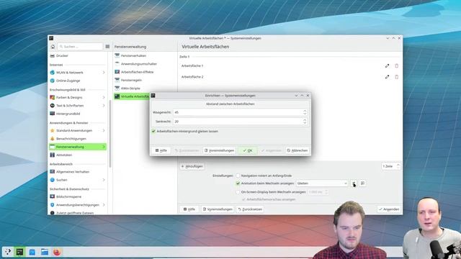Focus the Suchen search field
The height and width of the screenshot is (259, 461).
[80, 47]
